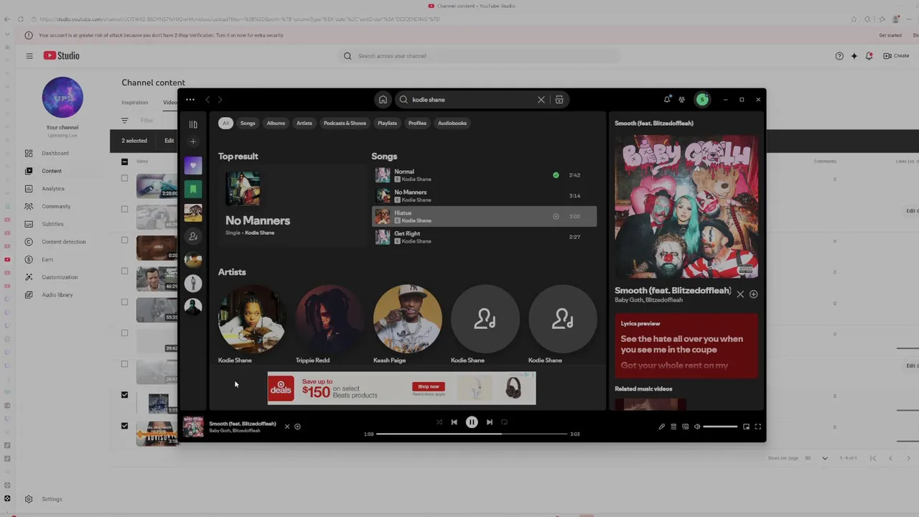
Task: Hide Smooth from player bar X icon
Action: click(286, 427)
